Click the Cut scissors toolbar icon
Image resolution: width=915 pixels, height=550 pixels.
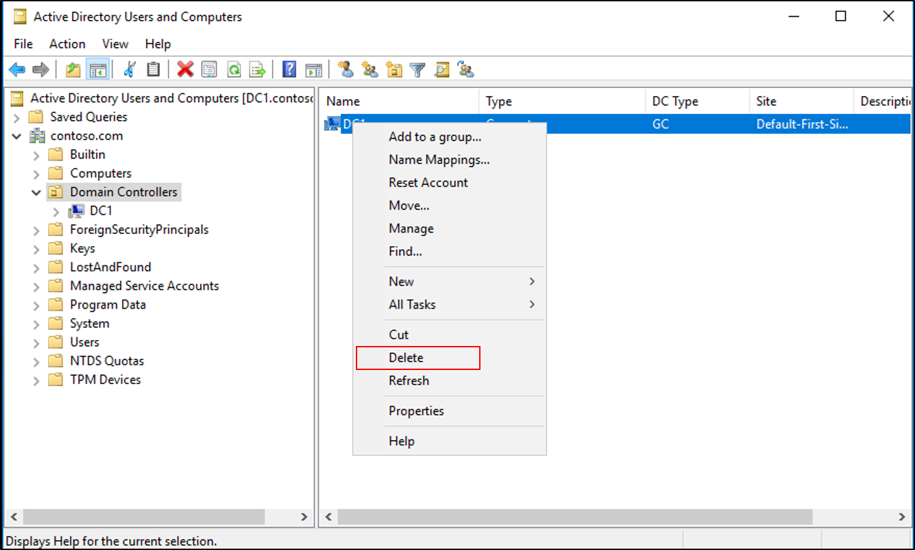click(x=131, y=69)
